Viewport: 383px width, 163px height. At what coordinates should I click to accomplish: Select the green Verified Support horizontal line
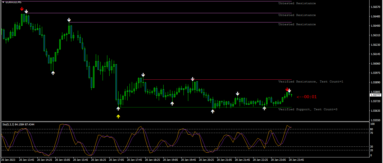click(x=205, y=107)
